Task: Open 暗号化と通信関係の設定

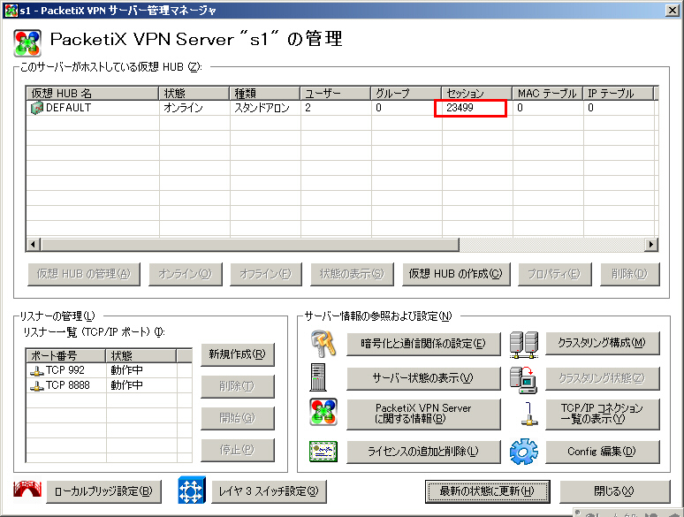Action: [423, 344]
